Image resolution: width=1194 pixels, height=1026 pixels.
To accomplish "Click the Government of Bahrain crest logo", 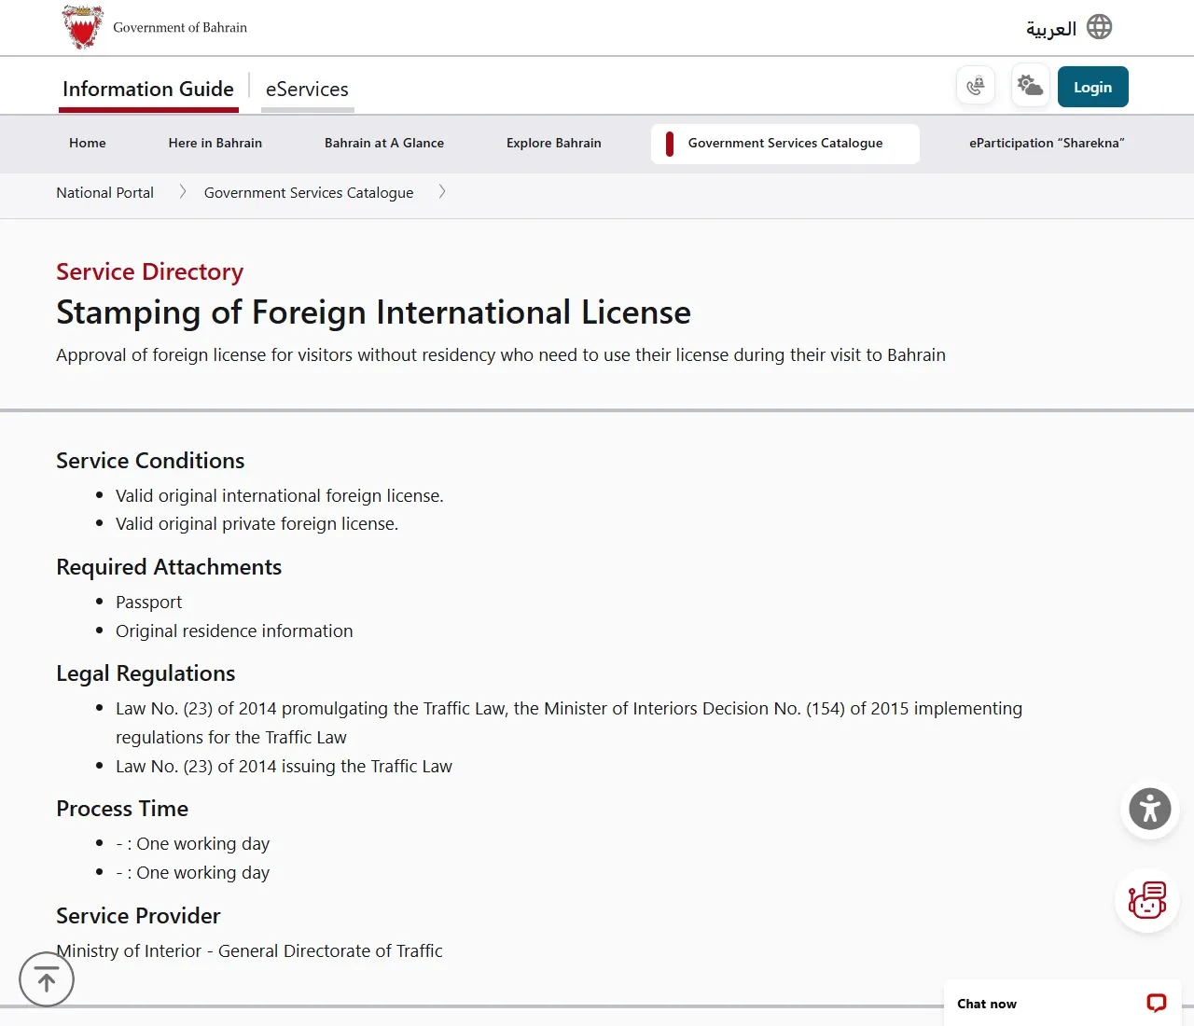I will [x=83, y=26].
